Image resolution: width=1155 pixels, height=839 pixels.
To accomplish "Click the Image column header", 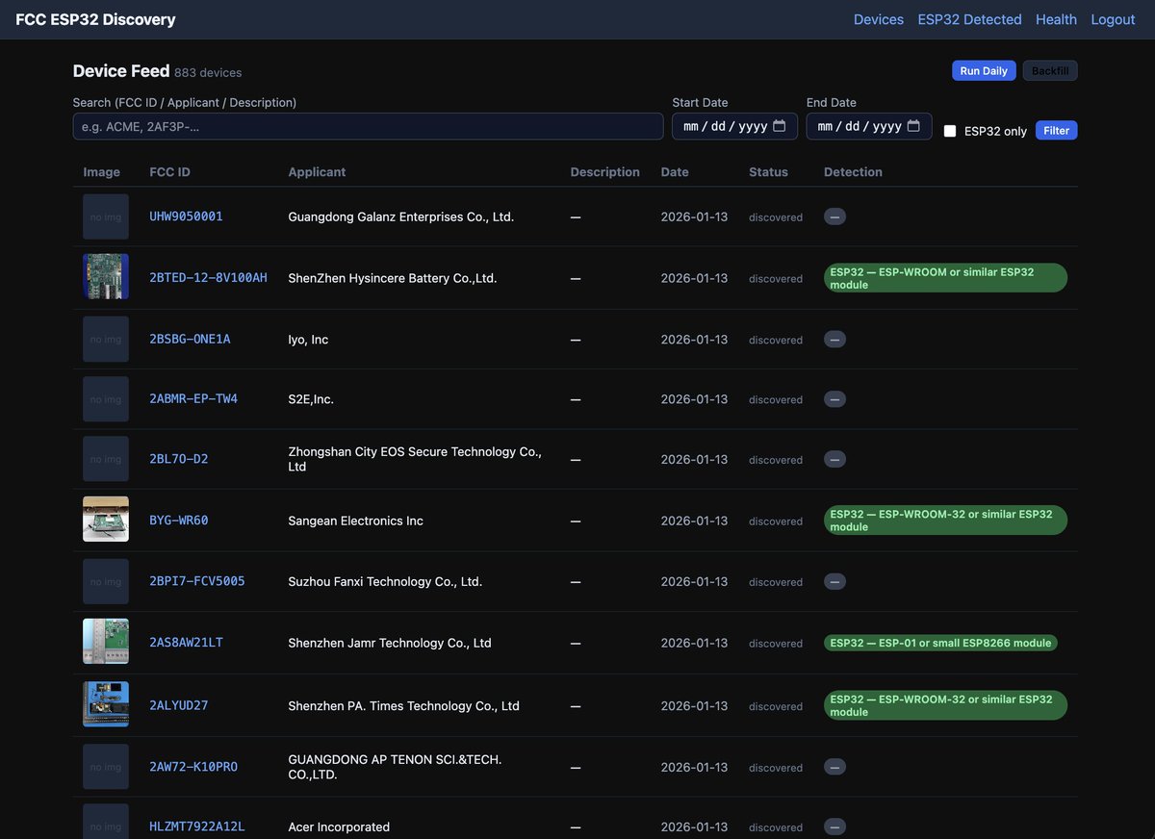I will pos(102,172).
